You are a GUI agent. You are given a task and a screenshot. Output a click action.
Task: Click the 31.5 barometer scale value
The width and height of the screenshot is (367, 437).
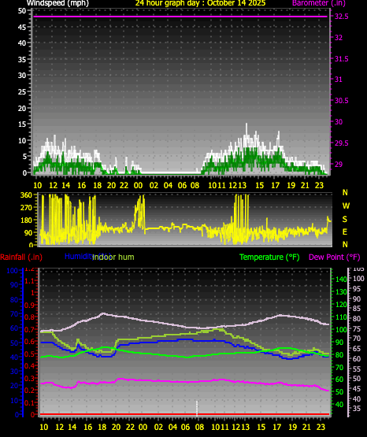341,59
